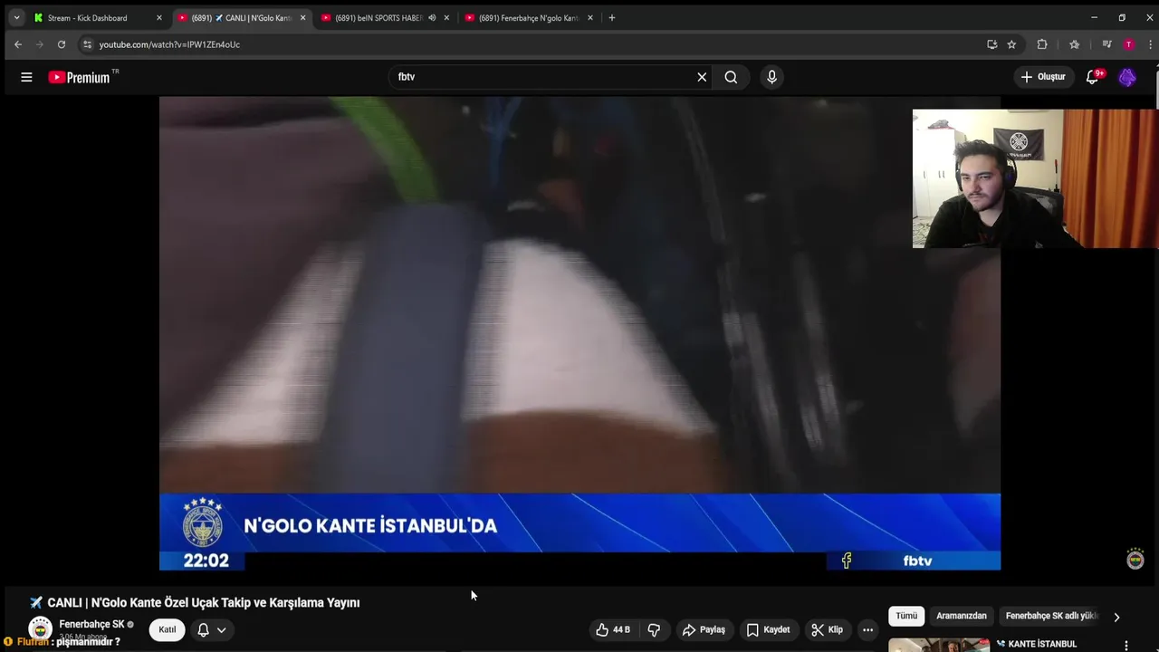The width and height of the screenshot is (1159, 652).
Task: Go back in browser history
Action: 18,44
